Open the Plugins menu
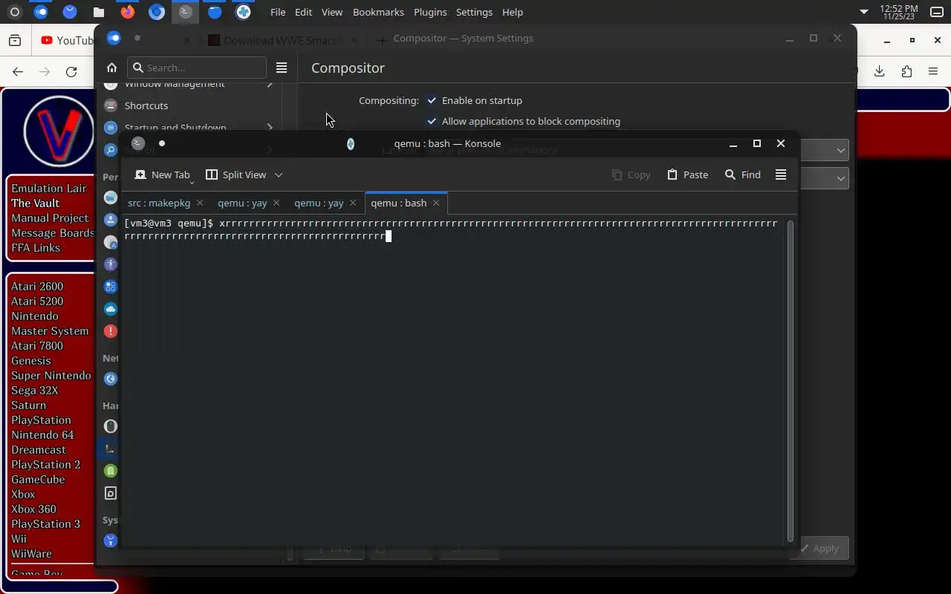Image resolution: width=951 pixels, height=594 pixels. coord(430,12)
